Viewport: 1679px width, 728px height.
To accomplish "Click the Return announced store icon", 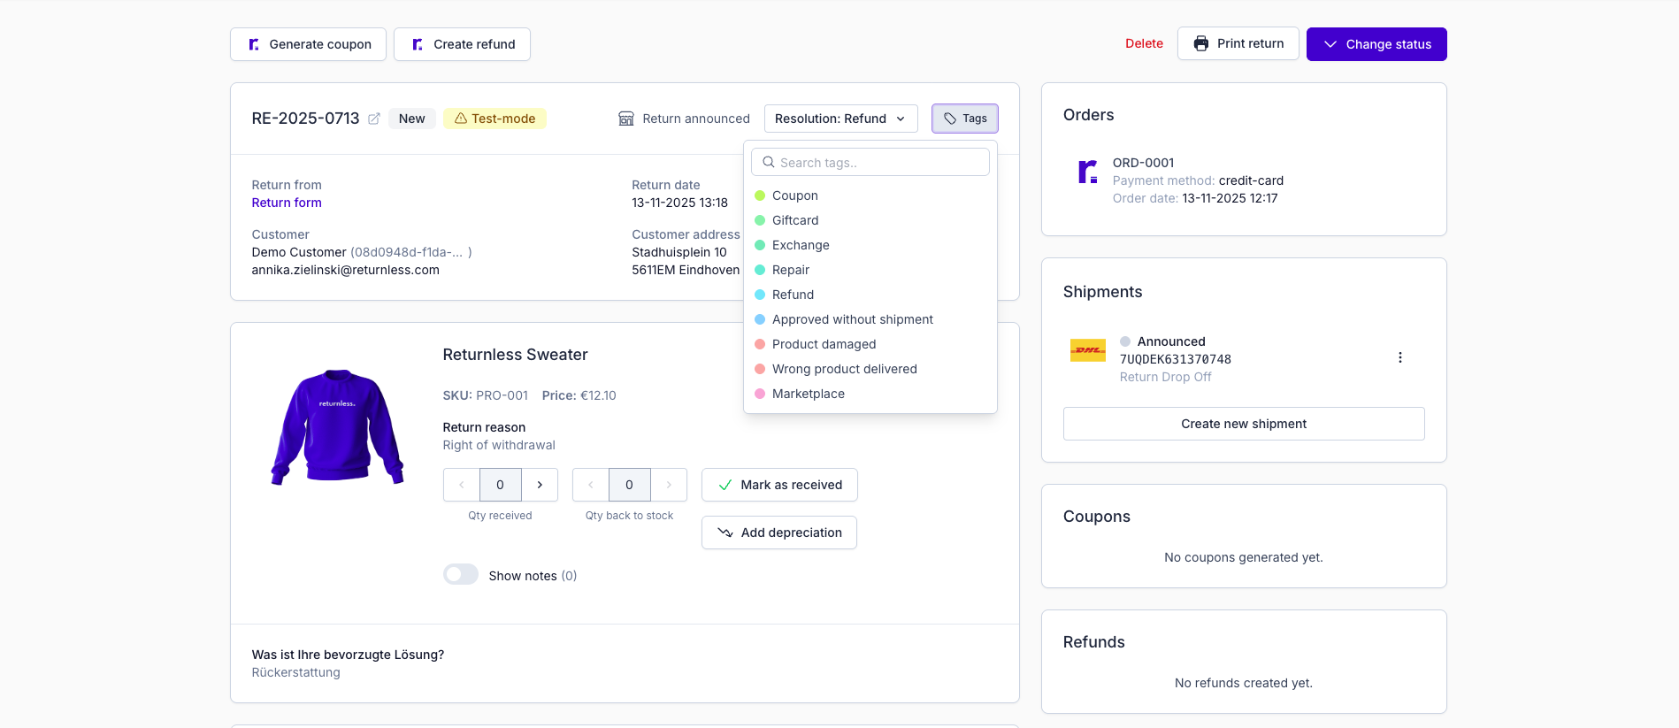I will (626, 119).
